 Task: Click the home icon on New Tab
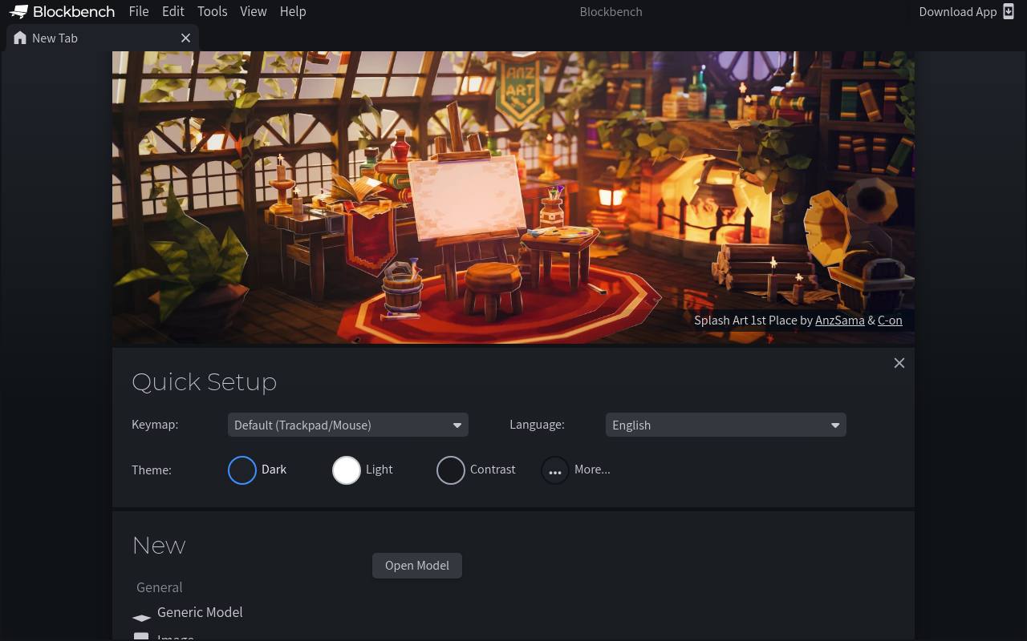pyautogui.click(x=20, y=38)
